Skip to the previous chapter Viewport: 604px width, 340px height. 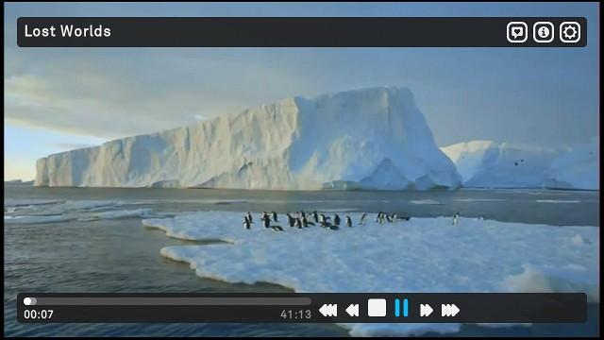pyautogui.click(x=328, y=310)
